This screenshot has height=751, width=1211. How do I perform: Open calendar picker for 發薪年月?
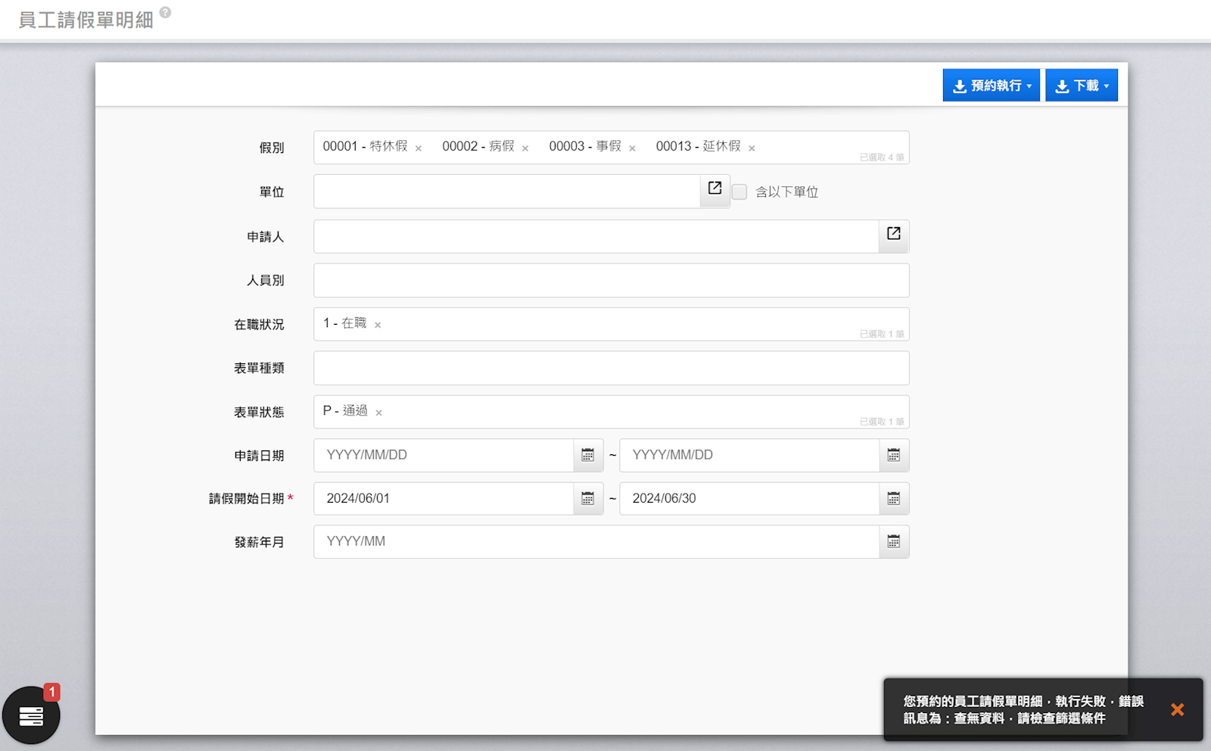pyautogui.click(x=893, y=542)
